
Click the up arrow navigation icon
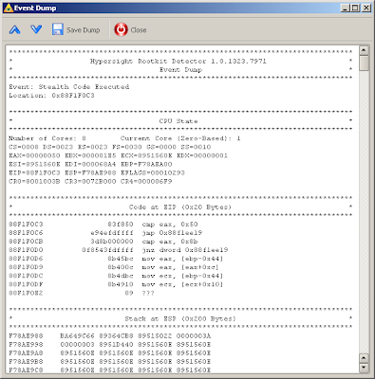(x=15, y=30)
